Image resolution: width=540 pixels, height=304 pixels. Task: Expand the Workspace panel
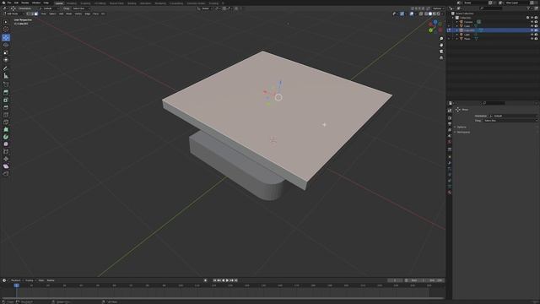[462, 132]
